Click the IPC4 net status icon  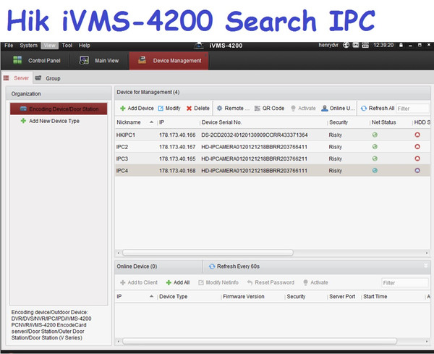point(375,171)
